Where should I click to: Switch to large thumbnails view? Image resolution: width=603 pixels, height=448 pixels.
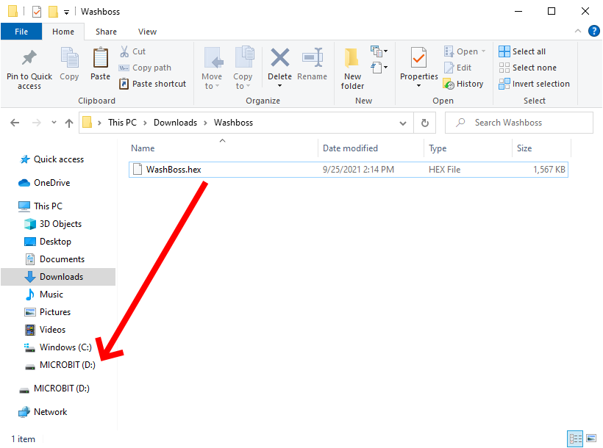591,438
